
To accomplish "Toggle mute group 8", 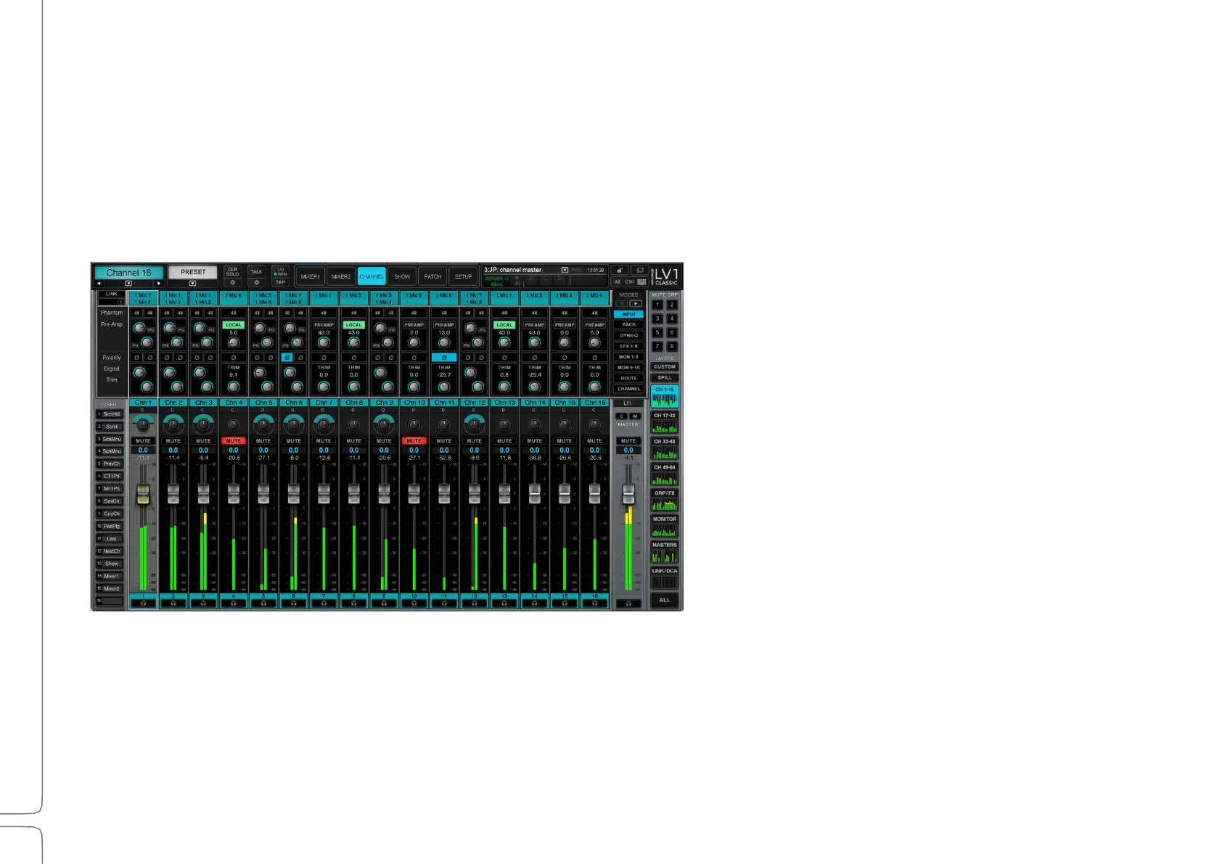I will point(671,347).
